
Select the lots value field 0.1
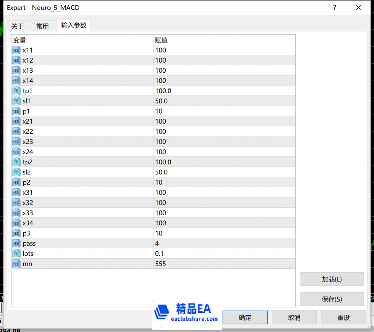tap(224, 254)
